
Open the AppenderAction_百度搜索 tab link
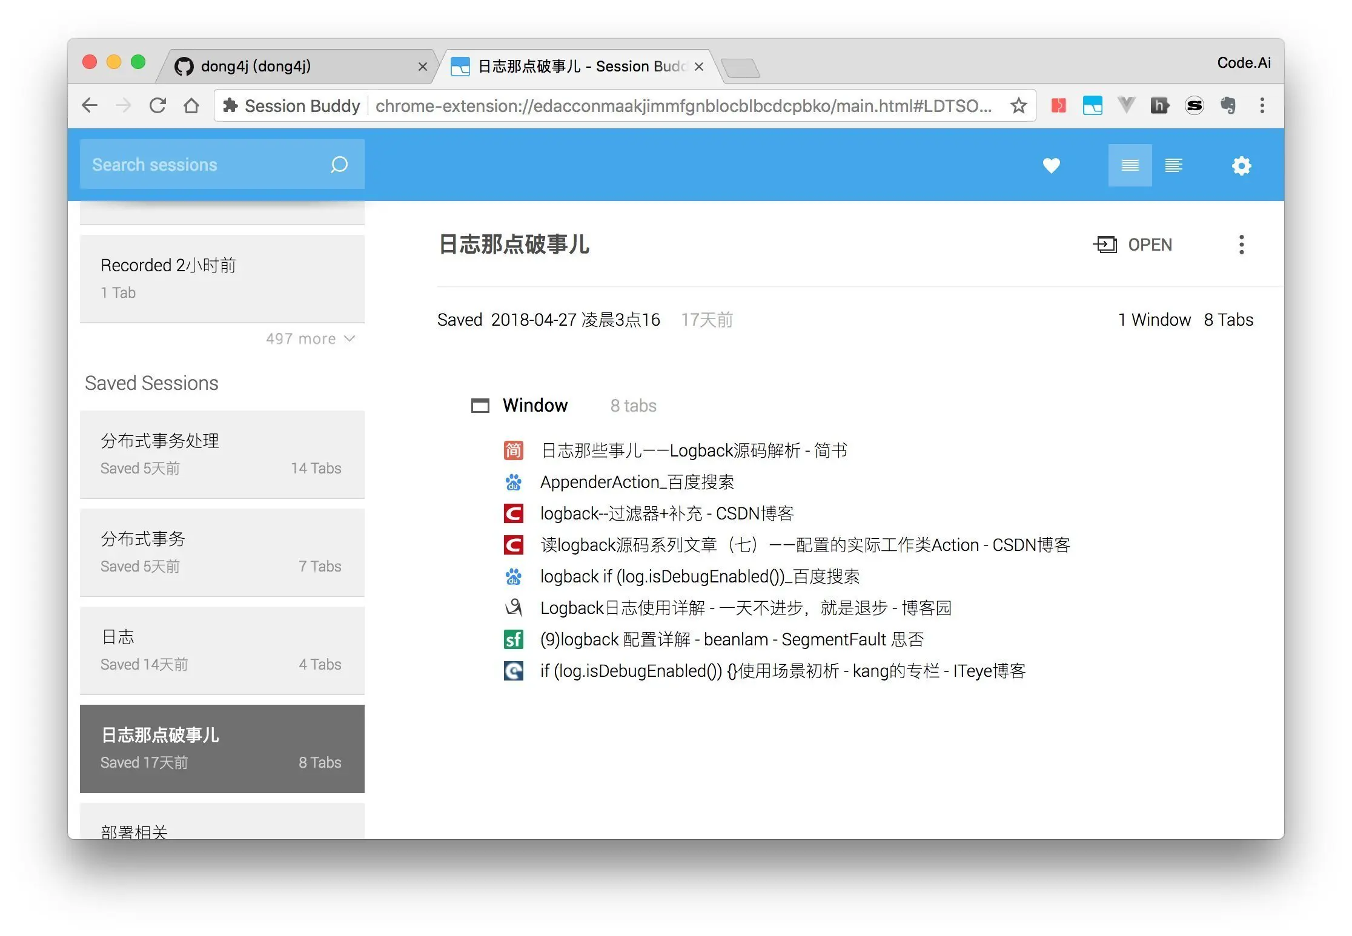[637, 483]
